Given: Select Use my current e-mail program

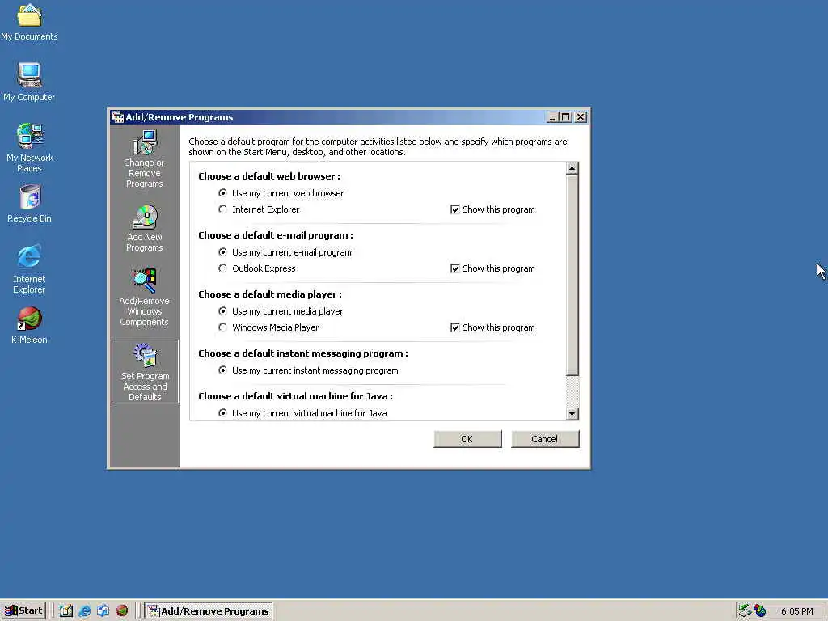Looking at the screenshot, I should (285, 252).
